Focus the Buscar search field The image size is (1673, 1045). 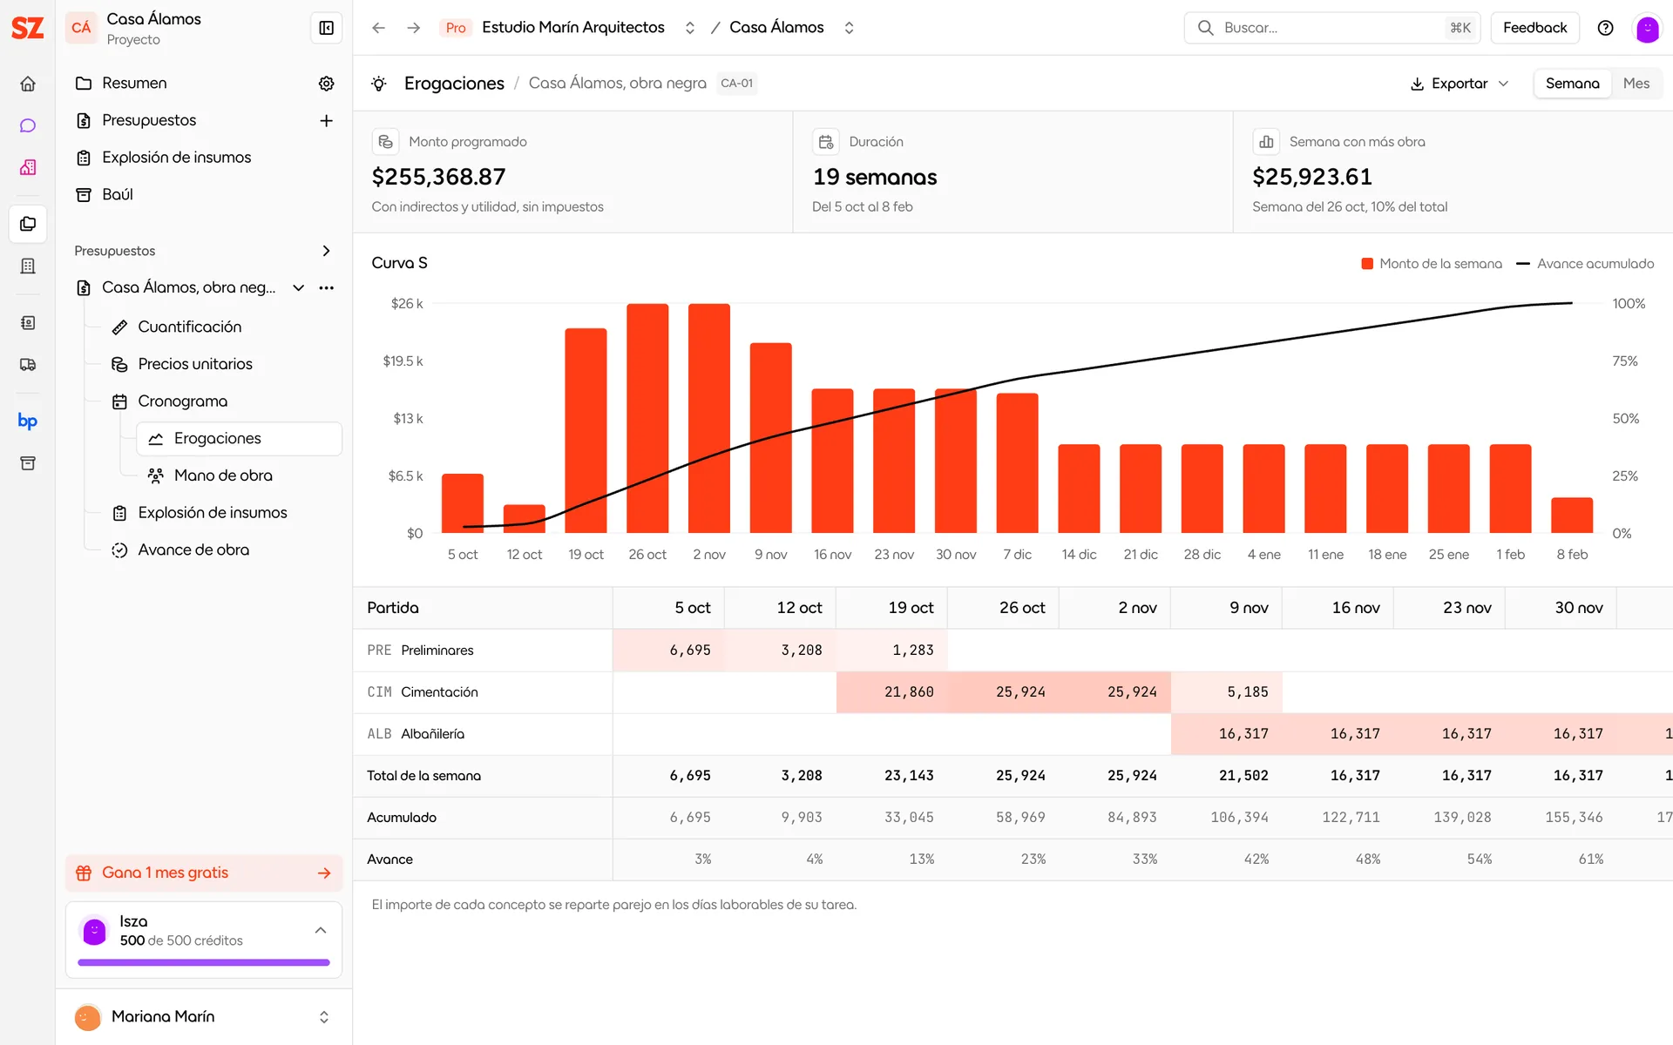pyautogui.click(x=1334, y=28)
